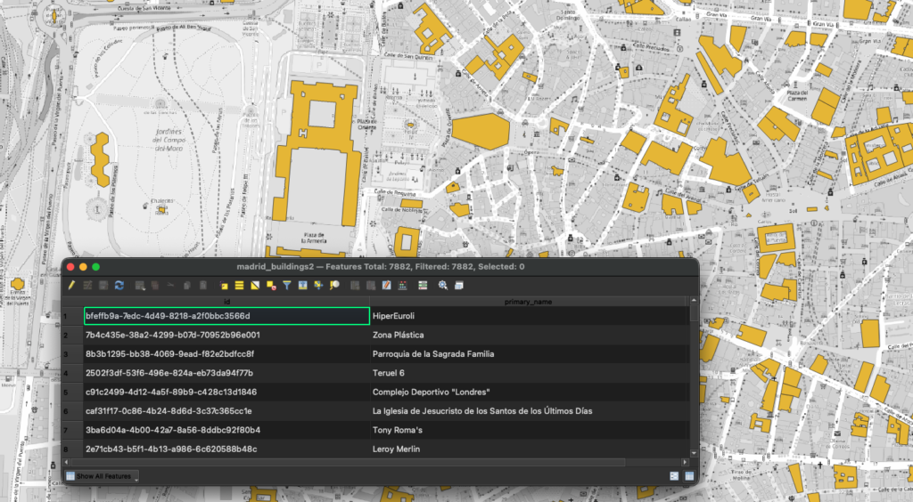
Task: Sort by the primary_name column header
Action: 528,302
